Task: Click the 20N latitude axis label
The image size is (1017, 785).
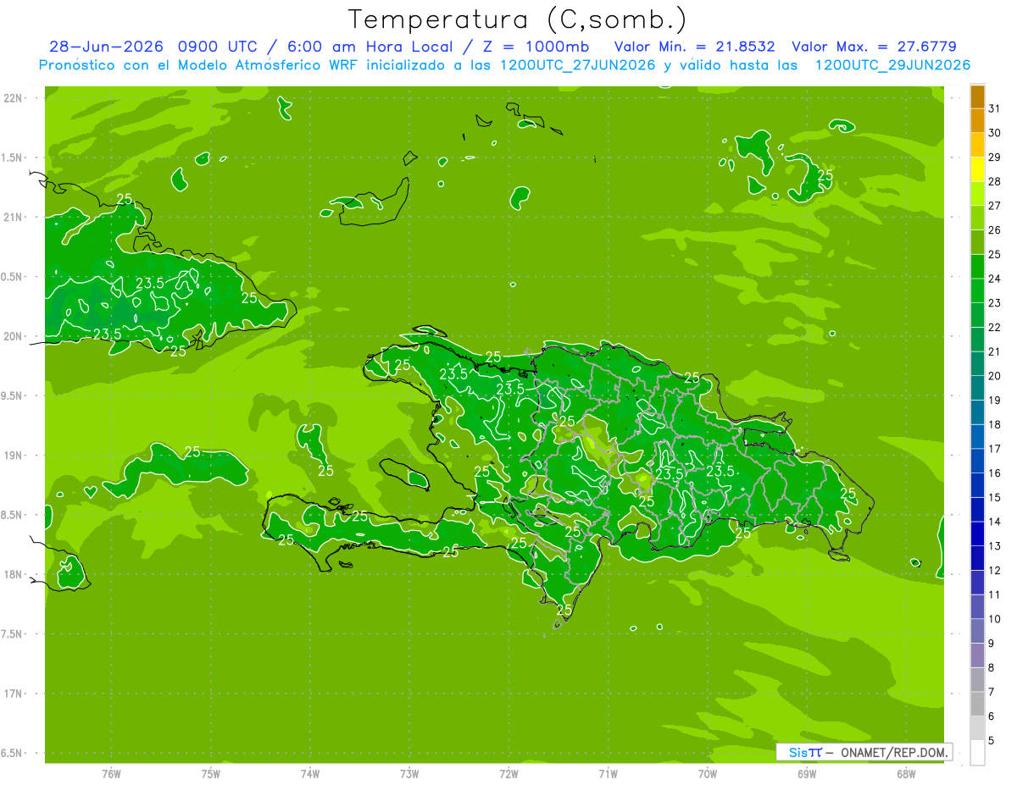Action: point(12,336)
